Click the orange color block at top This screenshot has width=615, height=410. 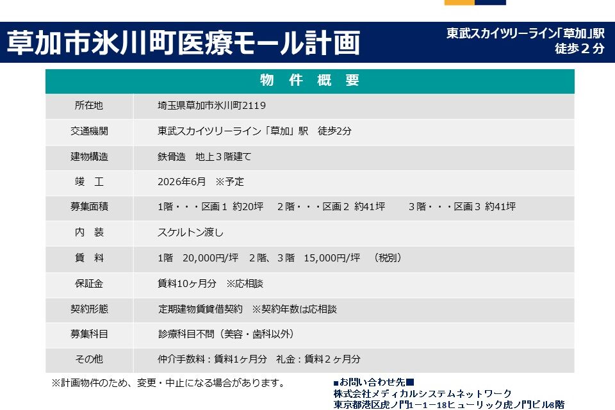pyautogui.click(x=459, y=3)
